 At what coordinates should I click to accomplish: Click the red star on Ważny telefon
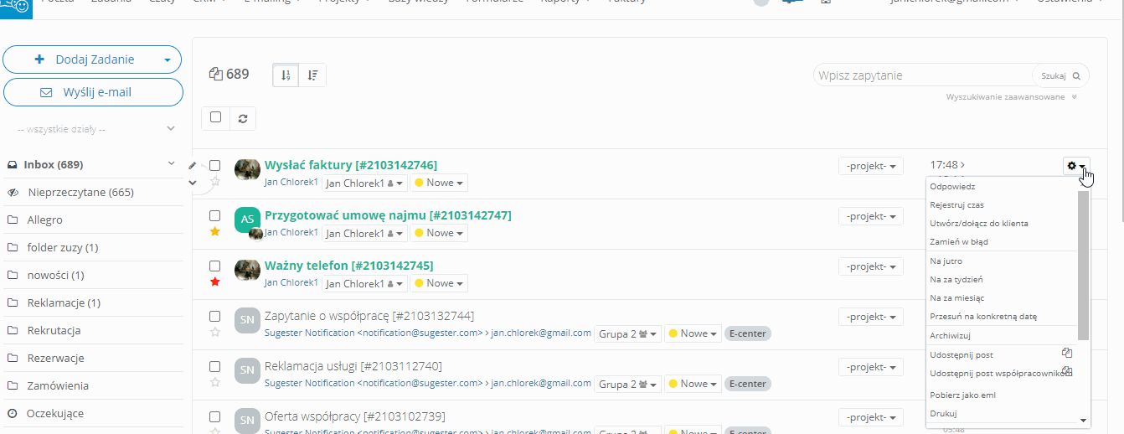click(215, 282)
